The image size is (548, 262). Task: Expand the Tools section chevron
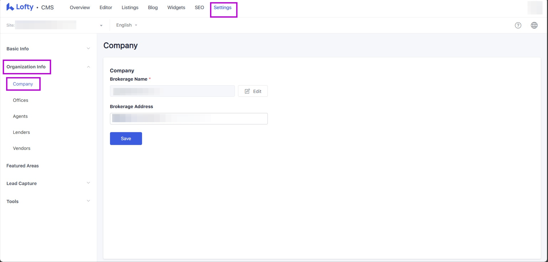click(x=88, y=201)
